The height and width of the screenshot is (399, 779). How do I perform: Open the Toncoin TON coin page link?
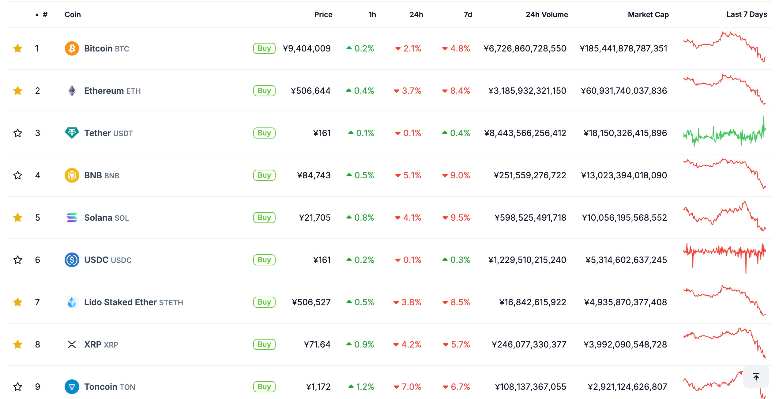point(110,387)
